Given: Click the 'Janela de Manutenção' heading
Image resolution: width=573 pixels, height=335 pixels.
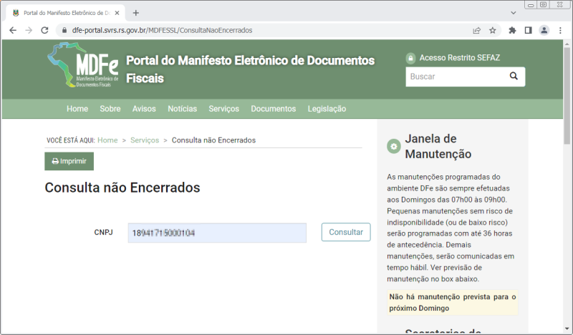Looking at the screenshot, I should tap(438, 147).
